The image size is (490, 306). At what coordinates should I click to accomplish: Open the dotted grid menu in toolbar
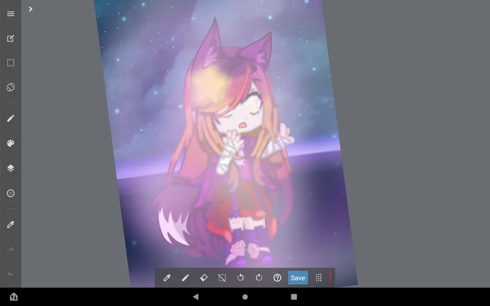click(x=318, y=278)
